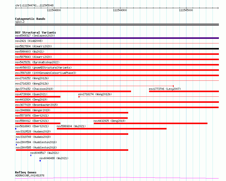Open nsv5425151 (ByrskaBishop2022) variant
Image resolution: width=226 pixels, height=181 pixels.
point(37,62)
